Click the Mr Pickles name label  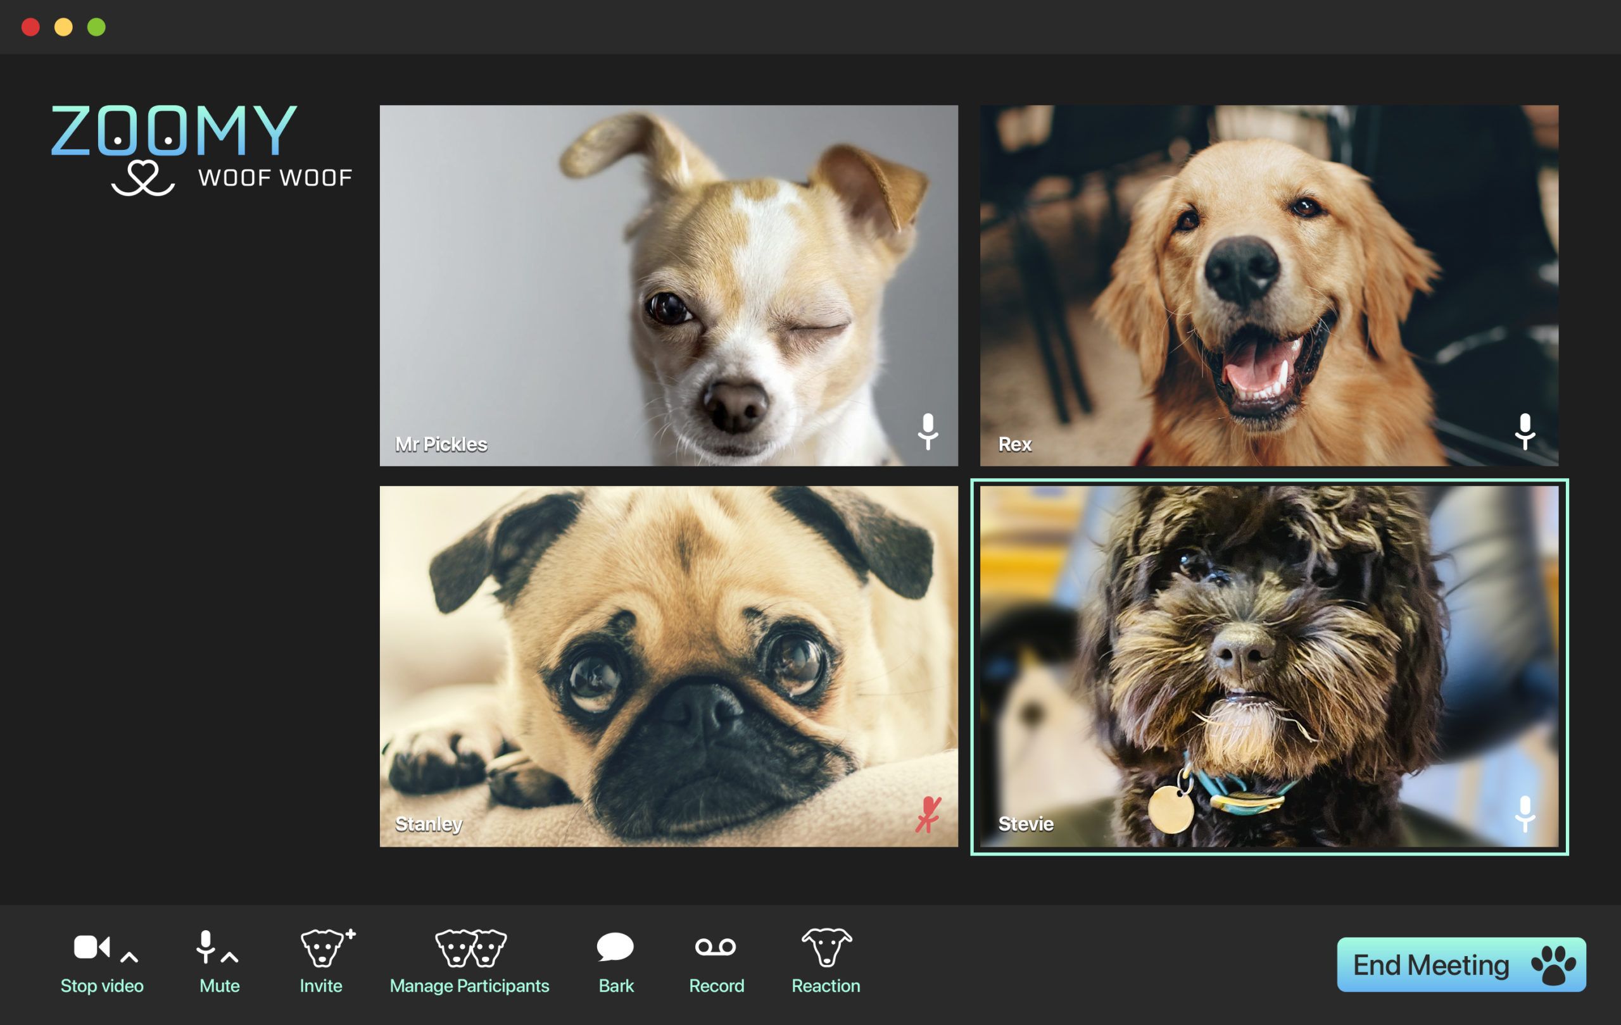pos(441,445)
